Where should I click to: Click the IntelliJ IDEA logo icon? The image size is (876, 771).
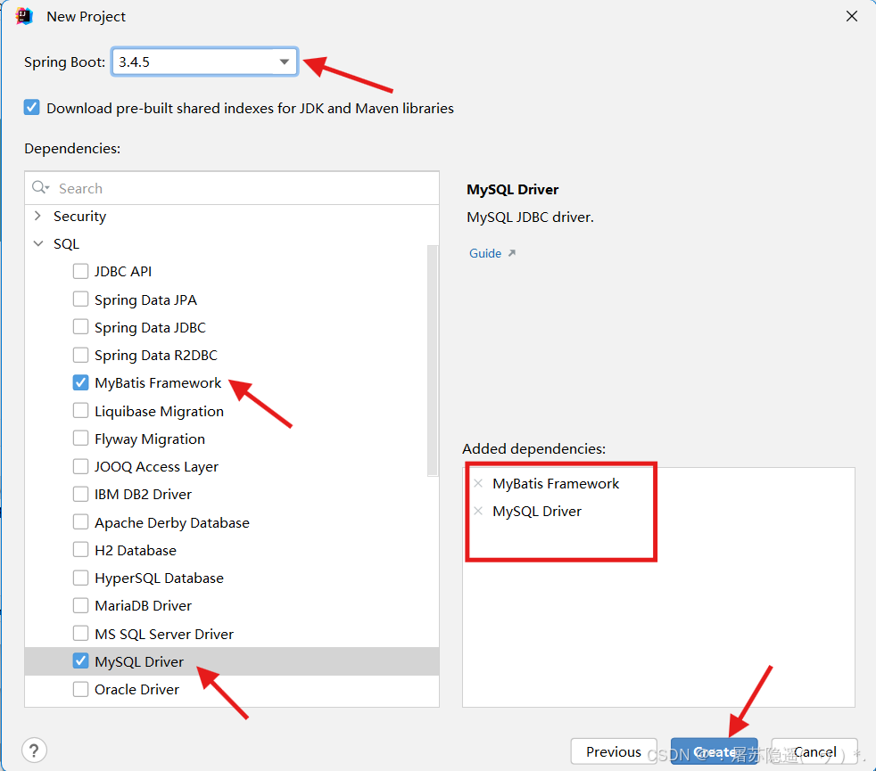point(24,16)
